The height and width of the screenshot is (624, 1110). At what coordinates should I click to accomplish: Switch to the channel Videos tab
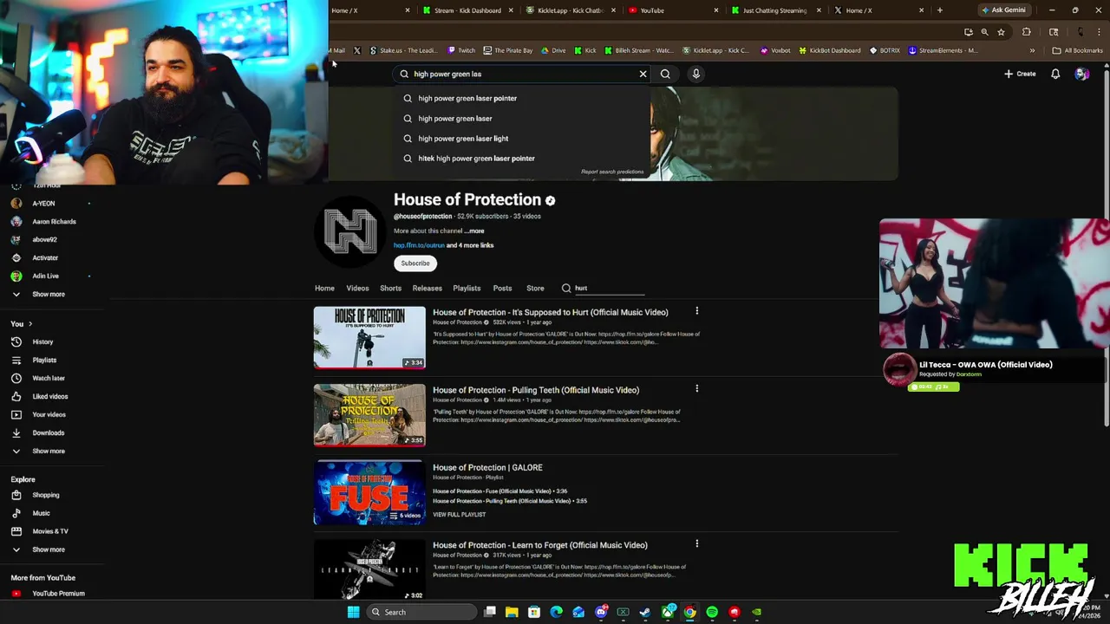tap(357, 288)
